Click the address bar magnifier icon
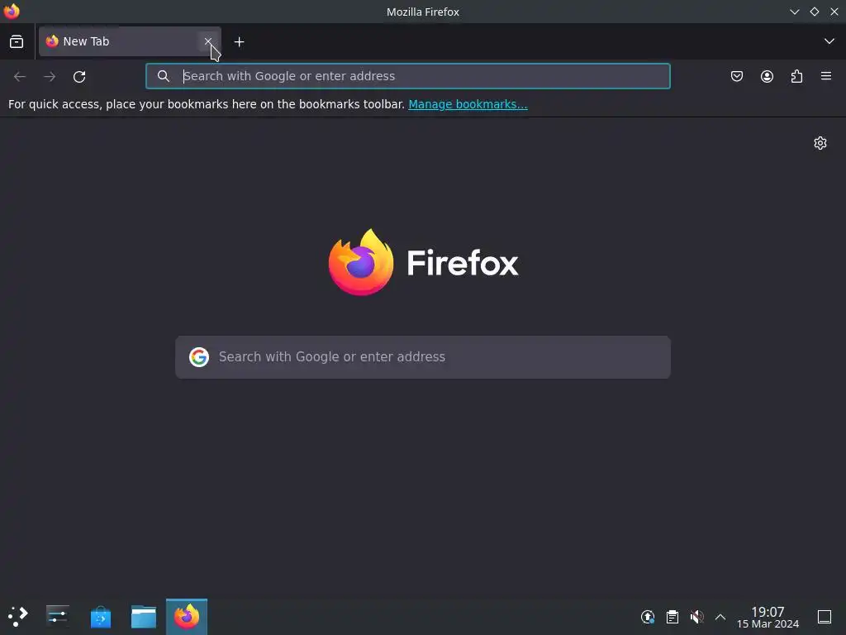Viewport: 846px width, 635px height. (164, 76)
